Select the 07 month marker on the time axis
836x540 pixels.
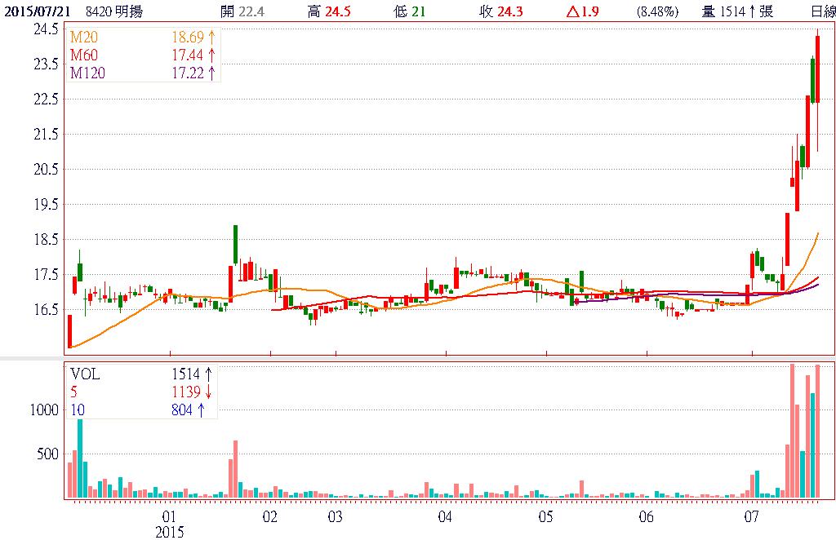tap(751, 517)
